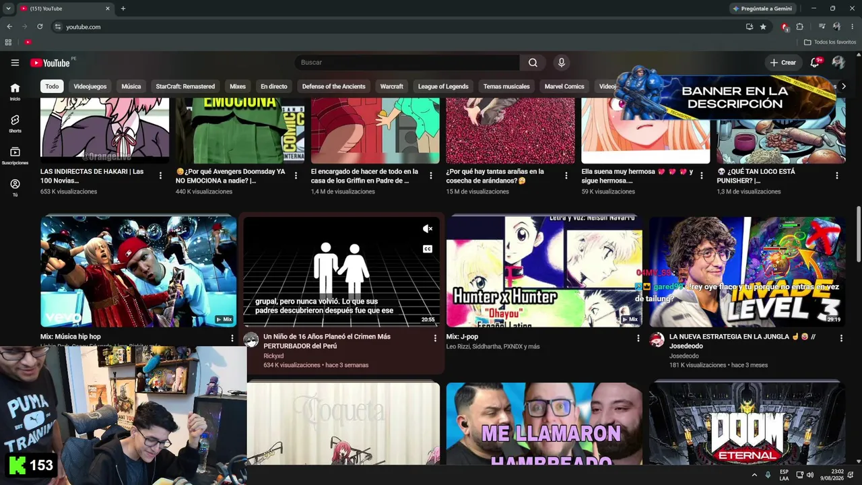Go to the YouTube logo home link
Image resolution: width=862 pixels, height=485 pixels.
click(51, 63)
